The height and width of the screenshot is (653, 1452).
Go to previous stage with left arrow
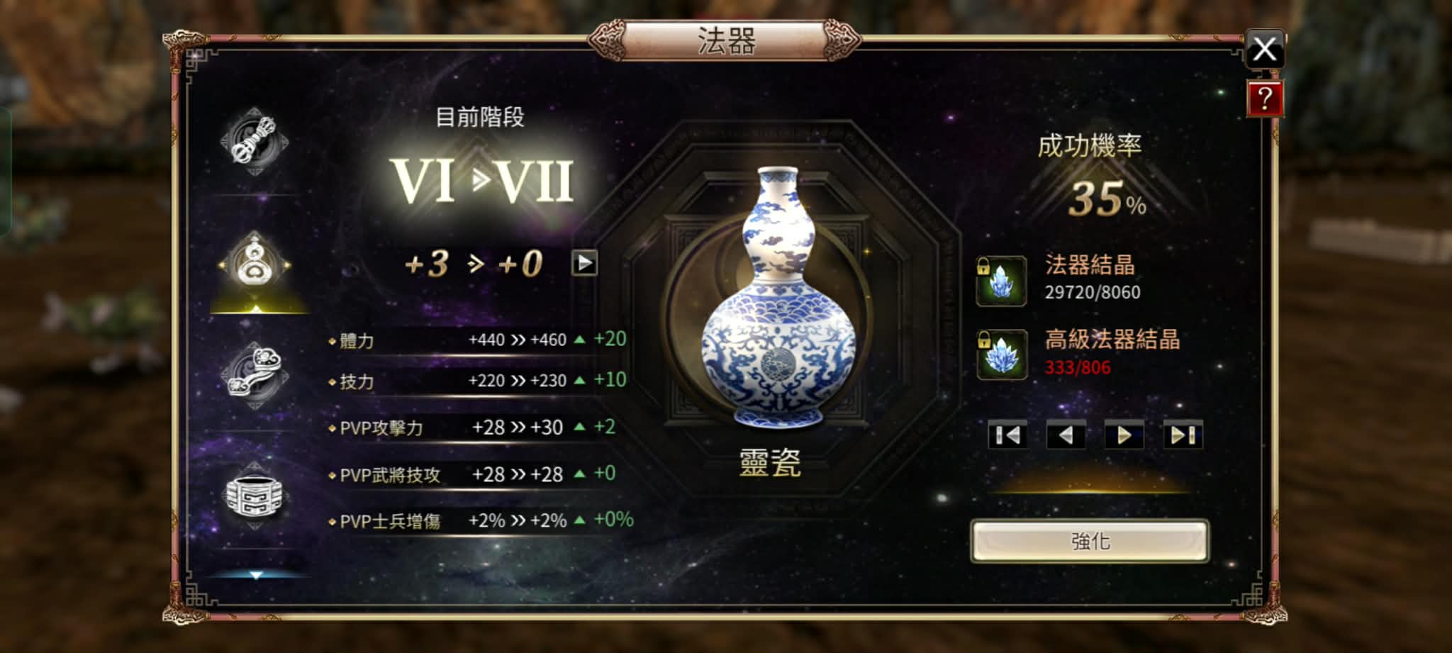1066,435
